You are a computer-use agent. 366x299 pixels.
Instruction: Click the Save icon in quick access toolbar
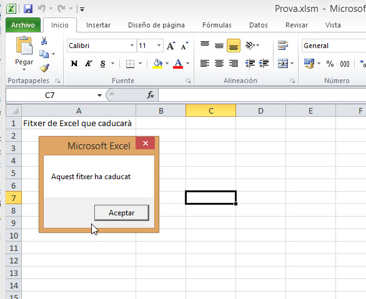[28, 9]
